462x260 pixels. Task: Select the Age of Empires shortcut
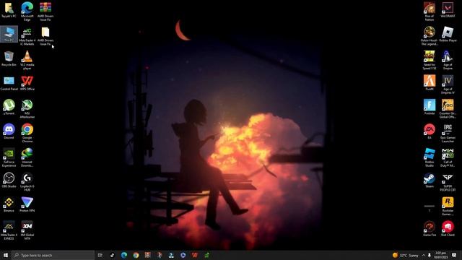(x=448, y=61)
